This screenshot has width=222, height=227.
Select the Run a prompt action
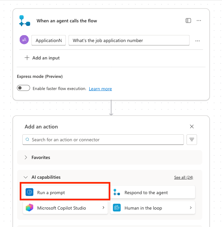point(65,192)
